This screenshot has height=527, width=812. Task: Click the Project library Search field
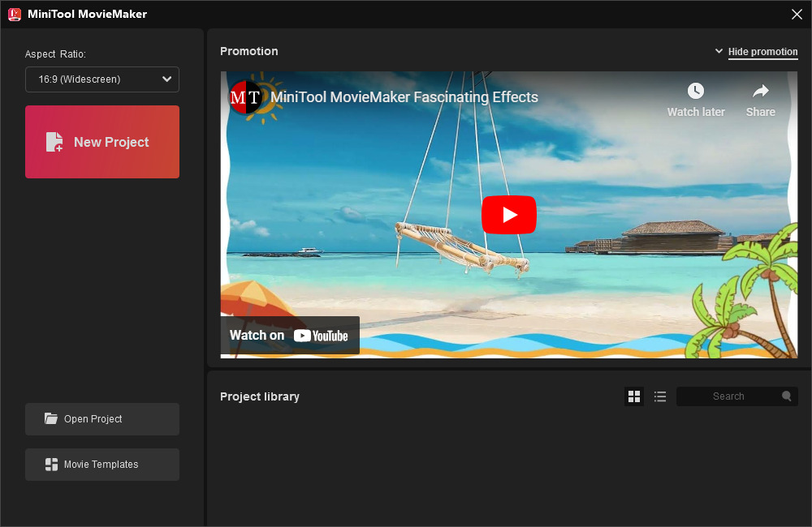coord(728,396)
